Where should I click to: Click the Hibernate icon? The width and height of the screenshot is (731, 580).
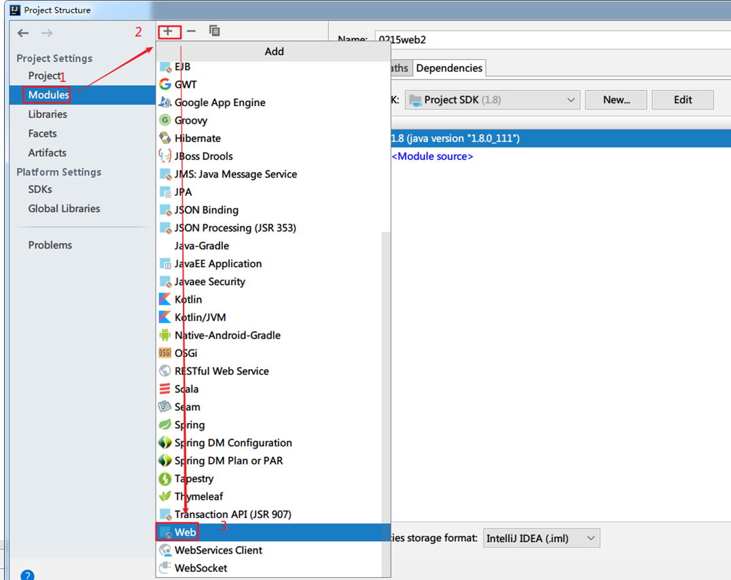165,138
